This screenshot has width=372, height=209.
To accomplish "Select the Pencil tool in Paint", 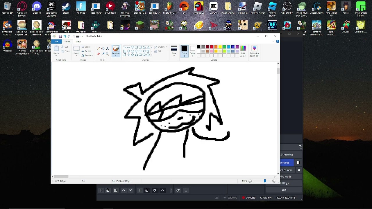I will pos(98,48).
